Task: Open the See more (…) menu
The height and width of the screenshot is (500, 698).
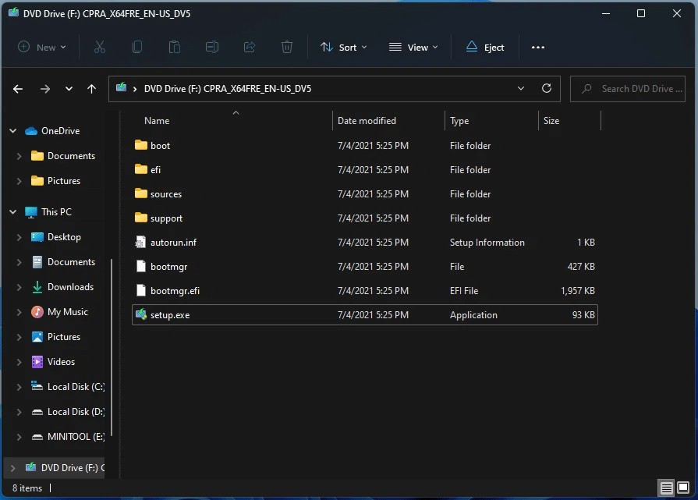Action: (537, 47)
